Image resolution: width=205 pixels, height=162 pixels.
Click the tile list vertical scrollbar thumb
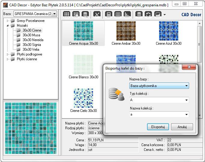199,44
